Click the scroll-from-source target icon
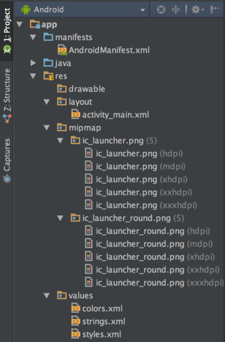This screenshot has height=342, width=225. point(161,10)
